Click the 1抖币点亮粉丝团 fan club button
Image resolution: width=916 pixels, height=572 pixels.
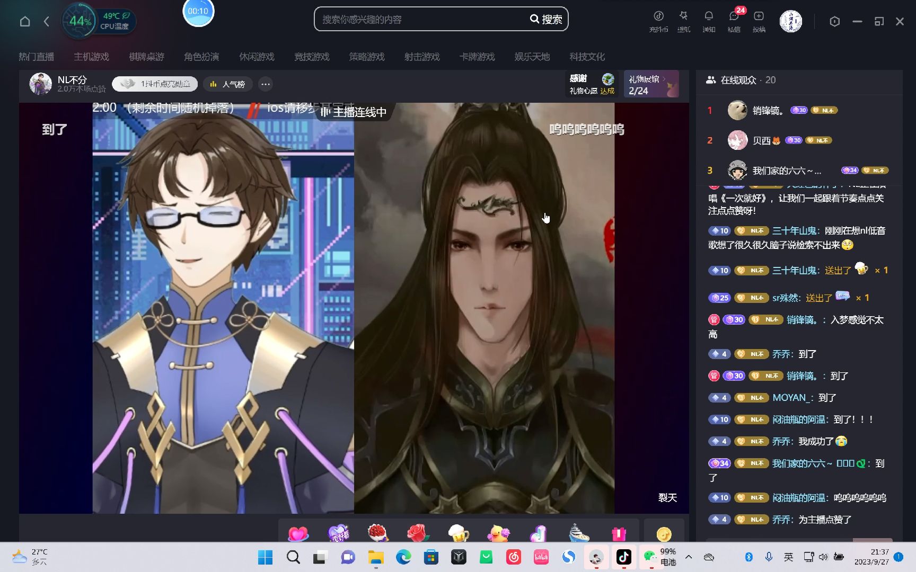[155, 84]
